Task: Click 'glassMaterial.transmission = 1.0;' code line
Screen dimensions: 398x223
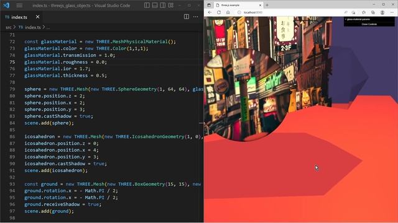Action: click(70, 55)
